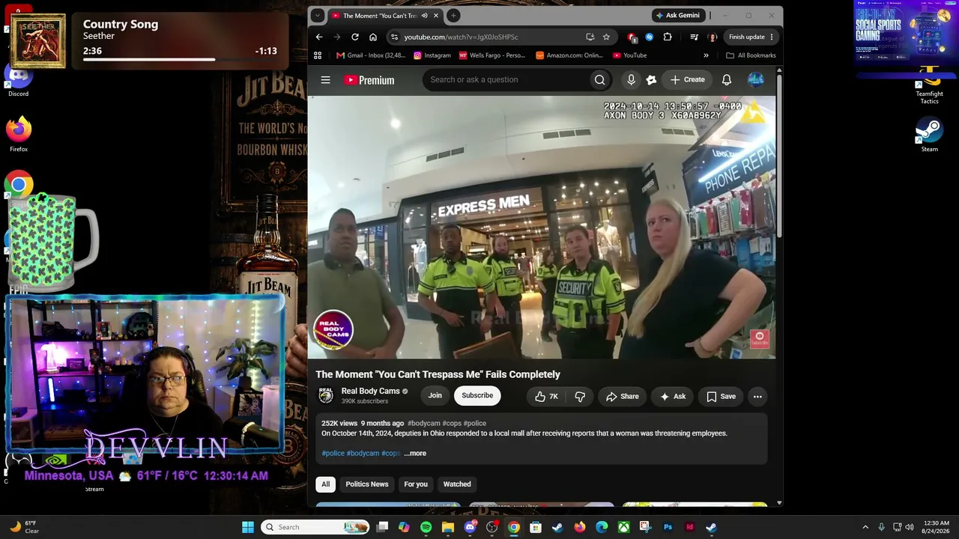Image resolution: width=959 pixels, height=539 pixels.
Task: Expand the video description with more
Action: pyautogui.click(x=415, y=453)
